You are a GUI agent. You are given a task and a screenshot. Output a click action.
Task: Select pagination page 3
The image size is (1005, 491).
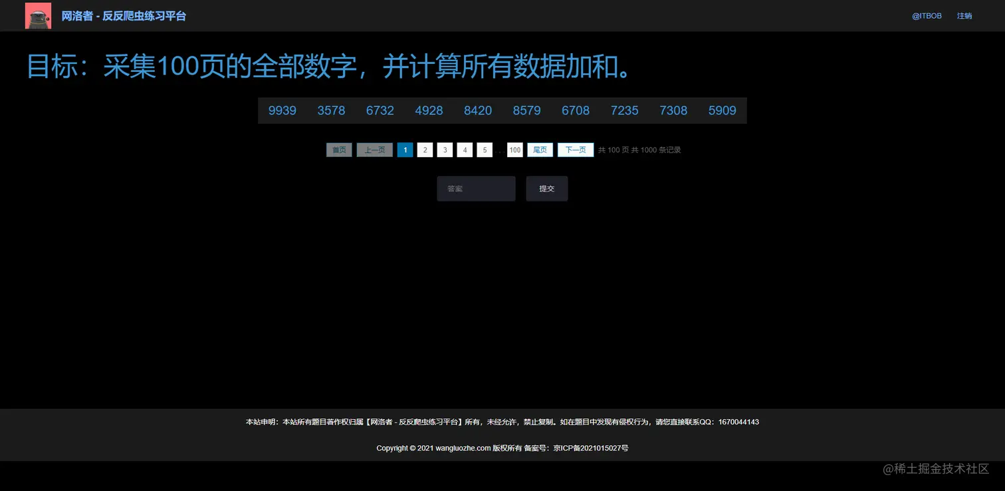pos(445,150)
